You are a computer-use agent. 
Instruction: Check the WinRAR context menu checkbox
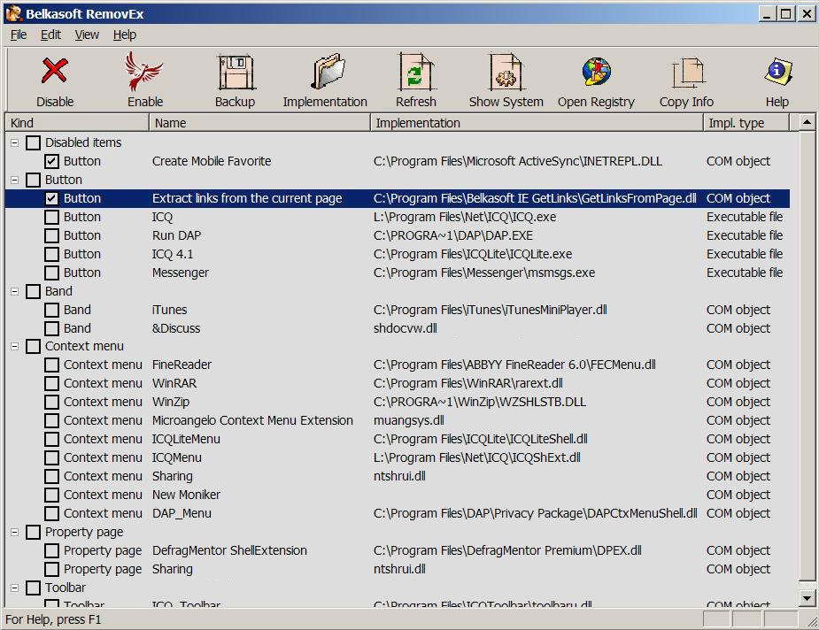[x=51, y=384]
